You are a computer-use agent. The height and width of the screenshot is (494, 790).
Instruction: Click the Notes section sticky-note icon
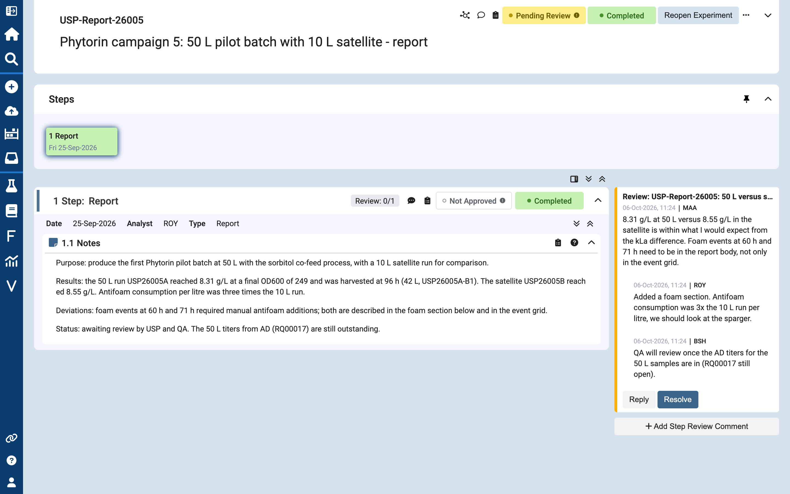tap(53, 243)
